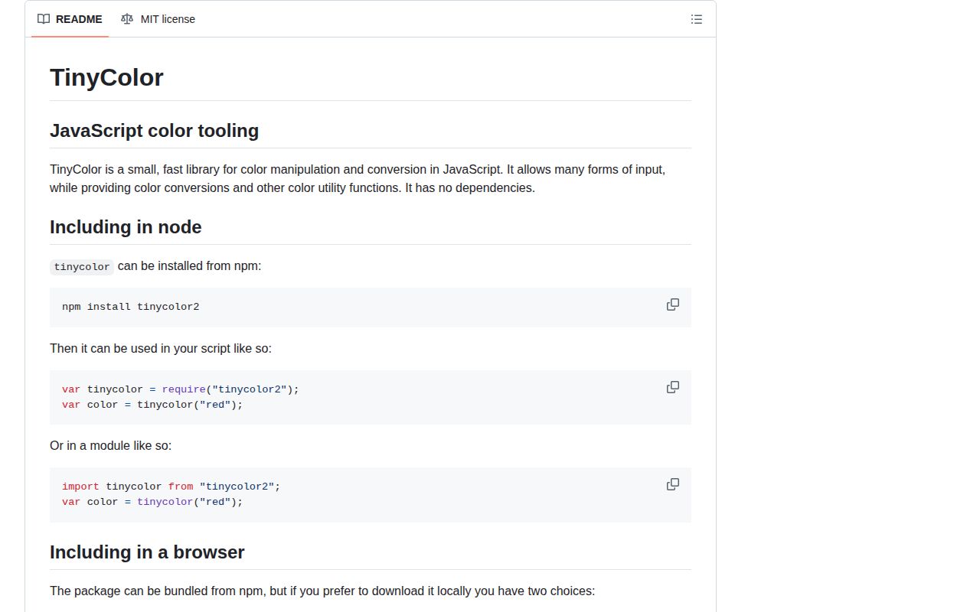Copy the npm install tinycolor2 command
The image size is (980, 612).
pos(673,304)
